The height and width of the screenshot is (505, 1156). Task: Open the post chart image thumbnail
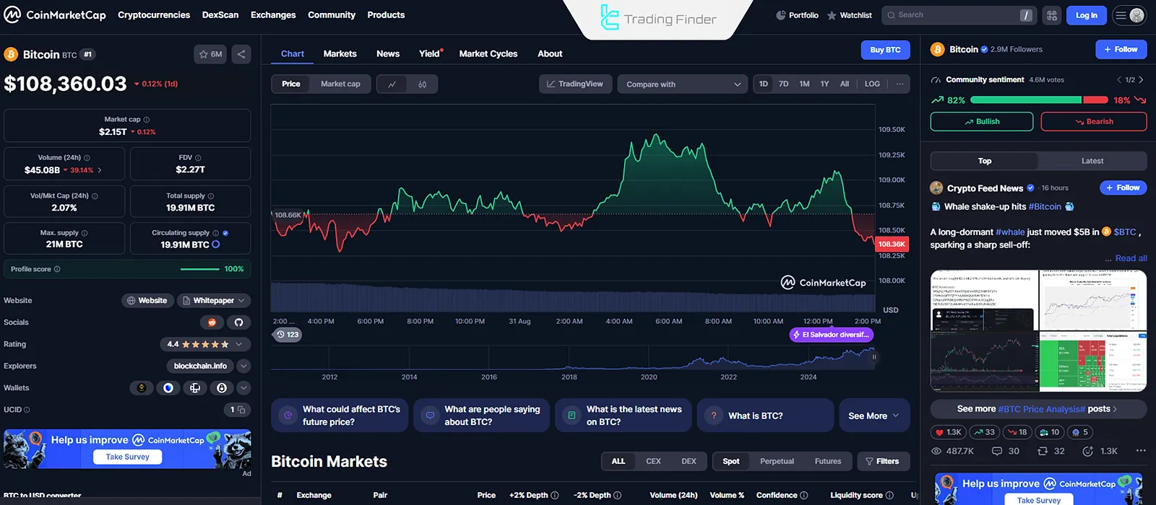(1038, 331)
